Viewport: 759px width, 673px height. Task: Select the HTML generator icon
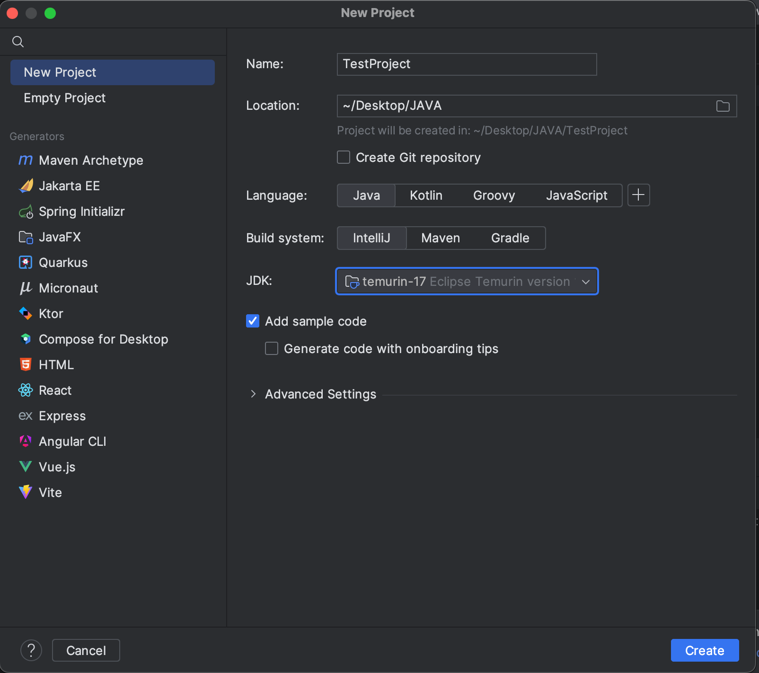coord(26,365)
